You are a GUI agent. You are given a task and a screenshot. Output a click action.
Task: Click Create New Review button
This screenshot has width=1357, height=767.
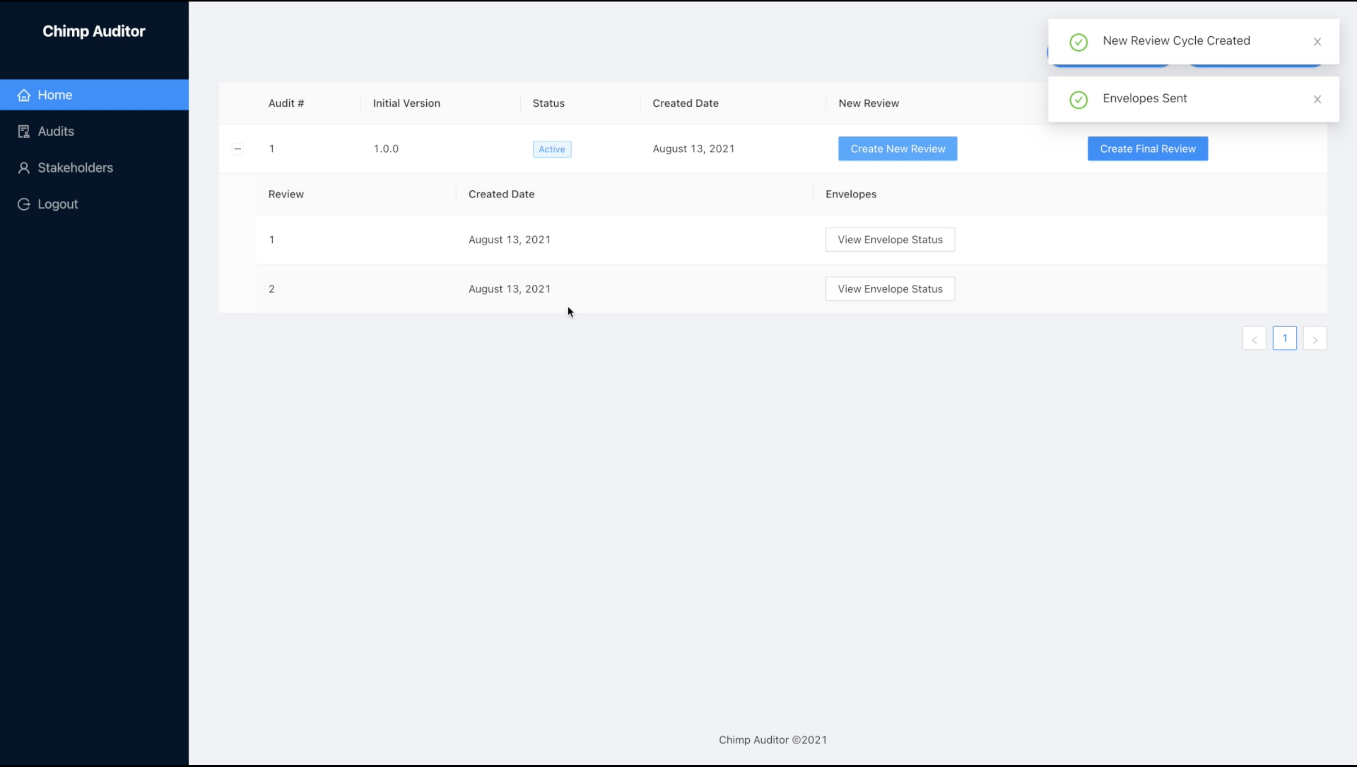click(x=898, y=148)
